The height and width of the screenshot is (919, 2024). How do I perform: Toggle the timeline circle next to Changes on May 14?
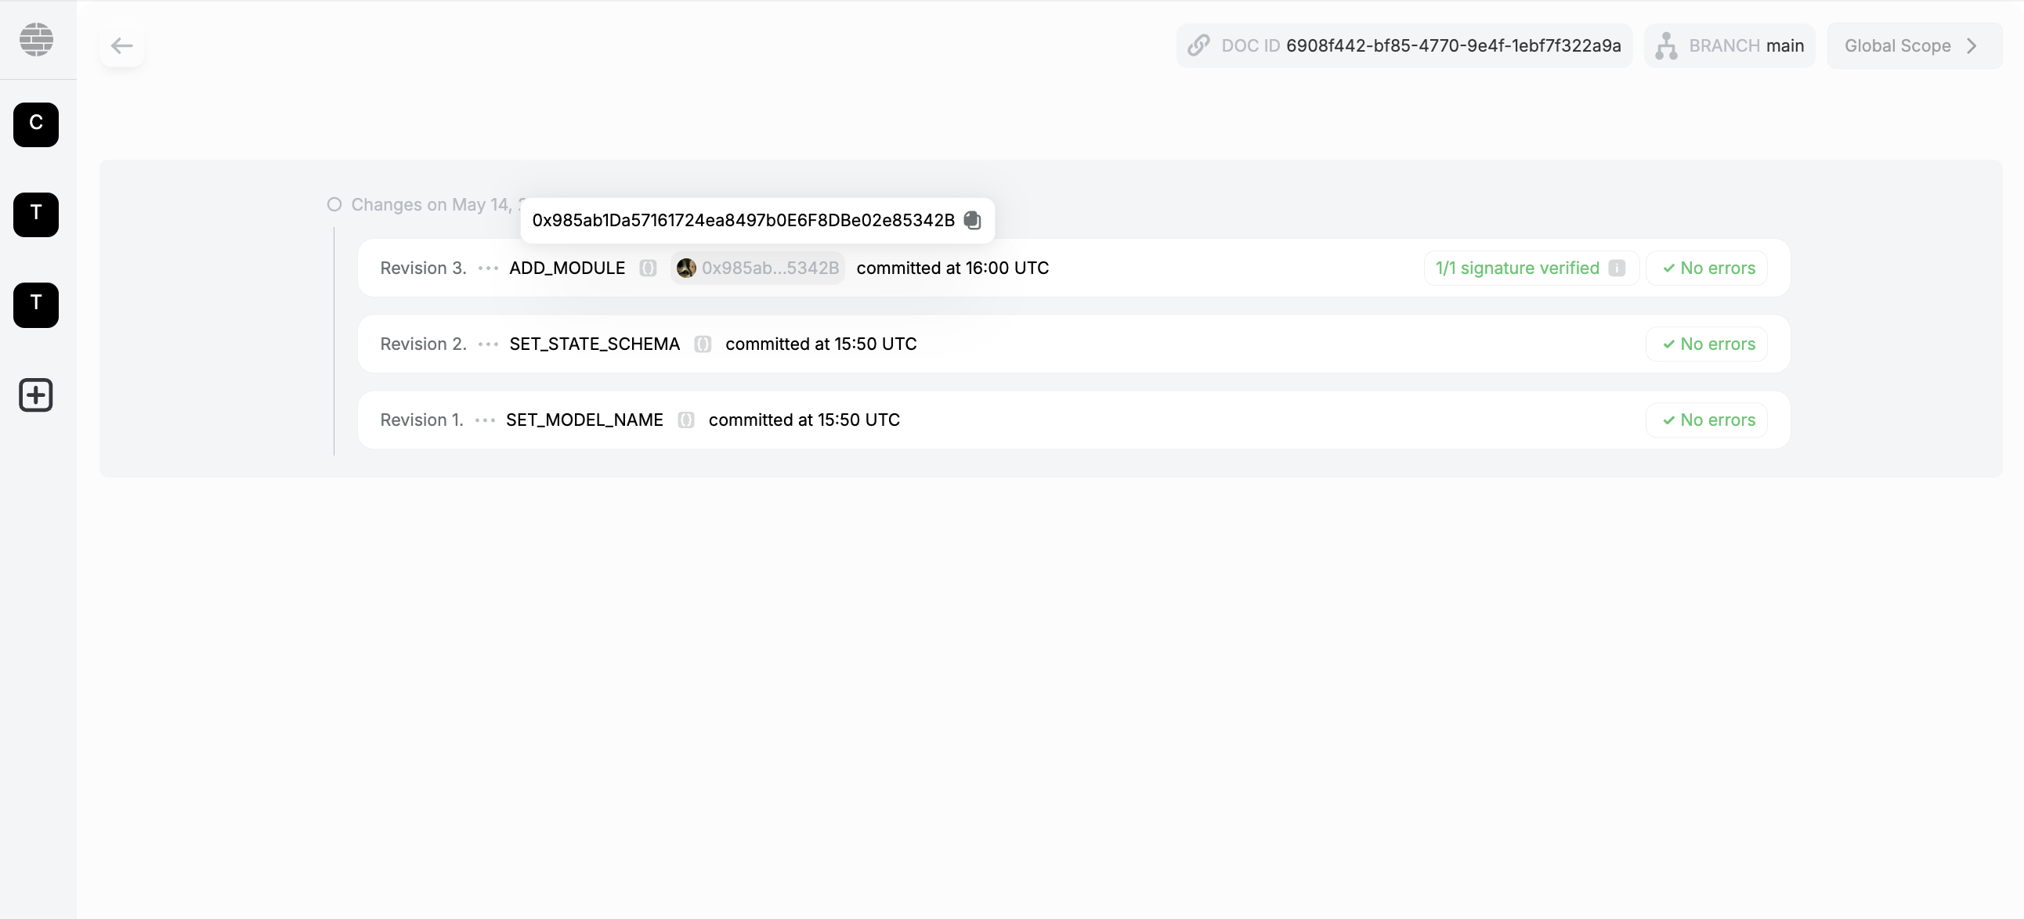click(x=334, y=204)
